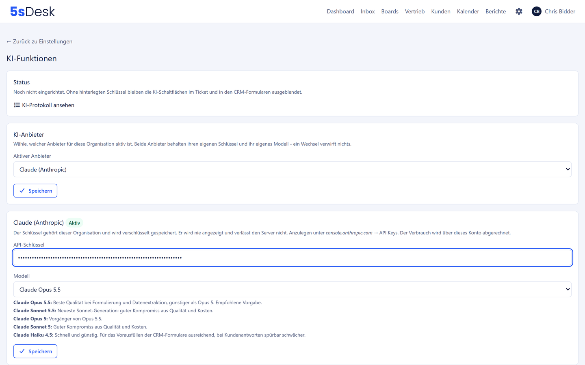Go to Berichte
Screen dimensions: 585x365
496,11
